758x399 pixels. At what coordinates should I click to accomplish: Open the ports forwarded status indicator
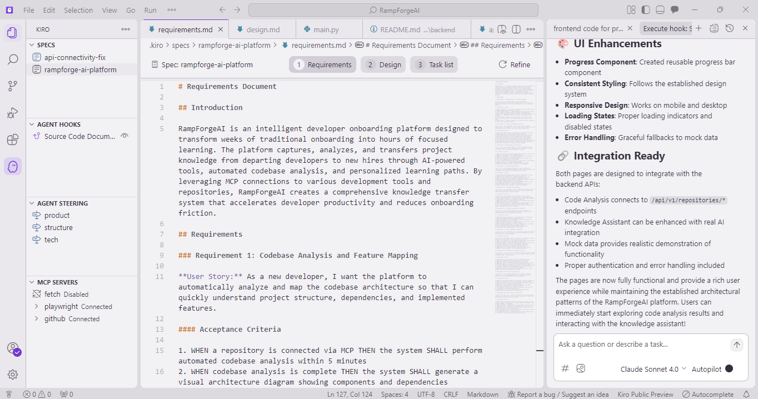(x=67, y=395)
